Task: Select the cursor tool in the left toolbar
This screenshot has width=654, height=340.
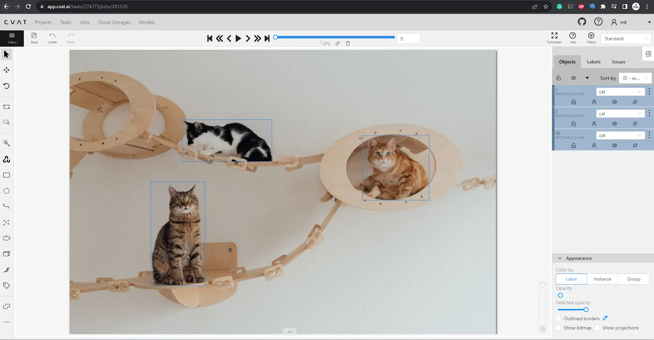Action: (7, 54)
